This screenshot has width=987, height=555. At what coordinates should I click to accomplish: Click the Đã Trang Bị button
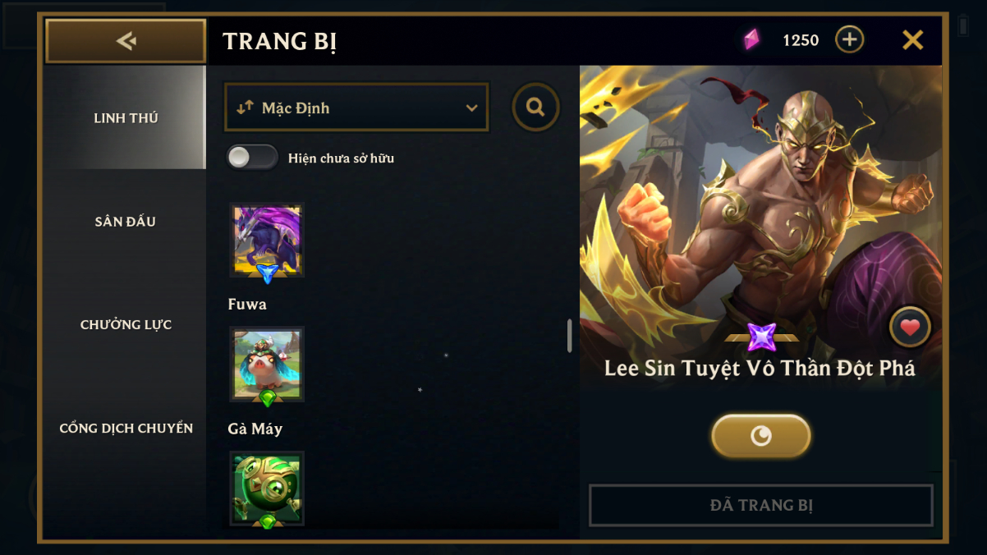tap(761, 505)
